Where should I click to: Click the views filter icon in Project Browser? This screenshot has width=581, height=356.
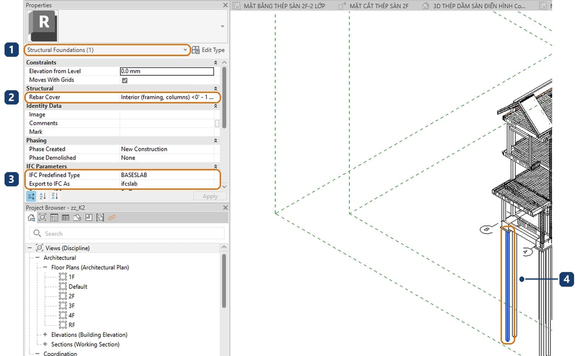pyautogui.click(x=42, y=218)
